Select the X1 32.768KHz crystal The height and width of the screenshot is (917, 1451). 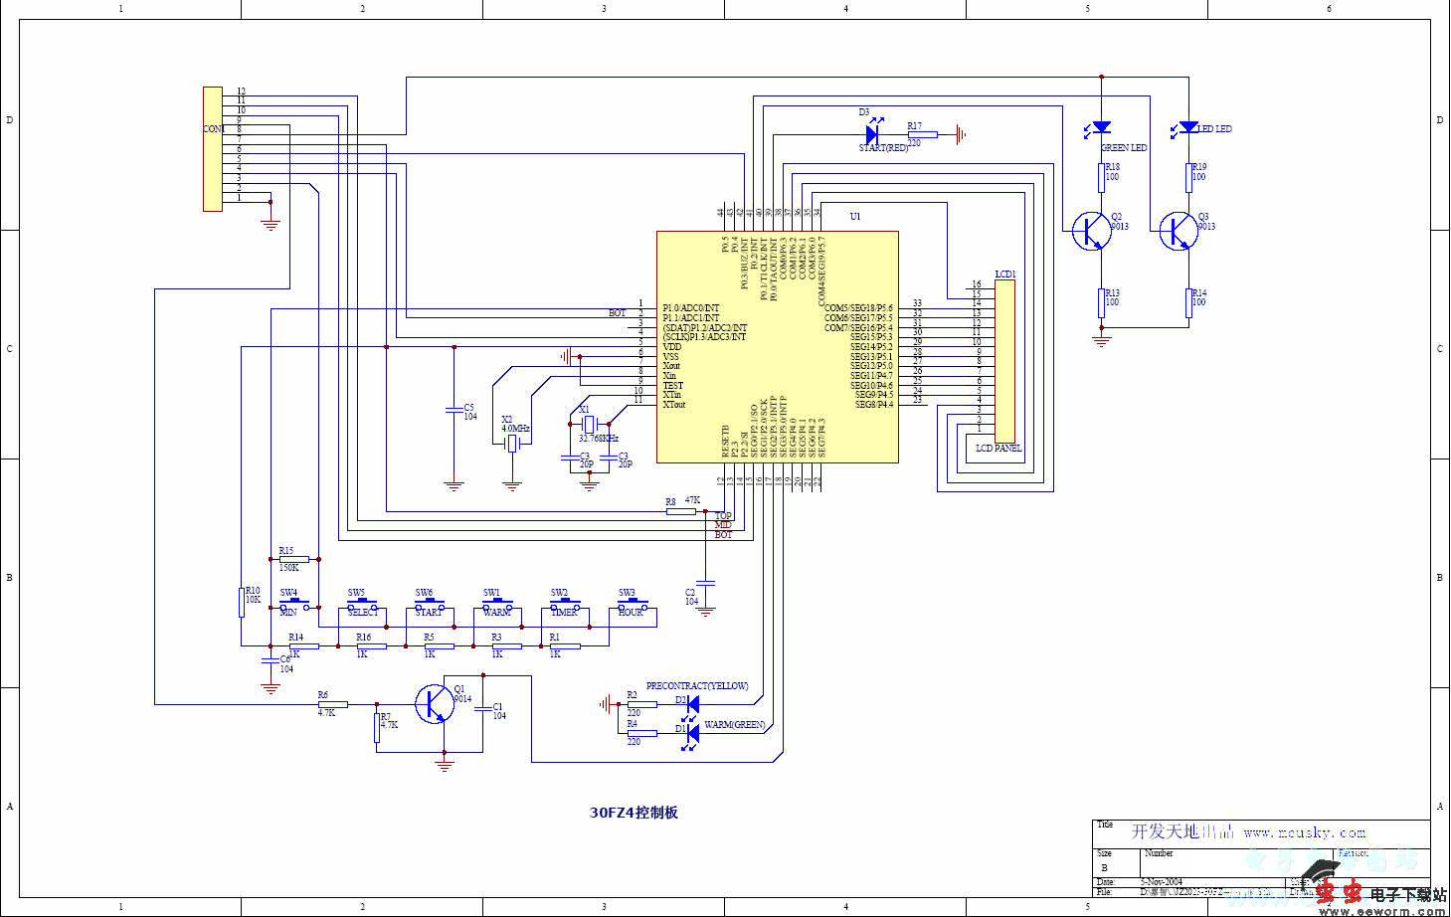(x=589, y=425)
